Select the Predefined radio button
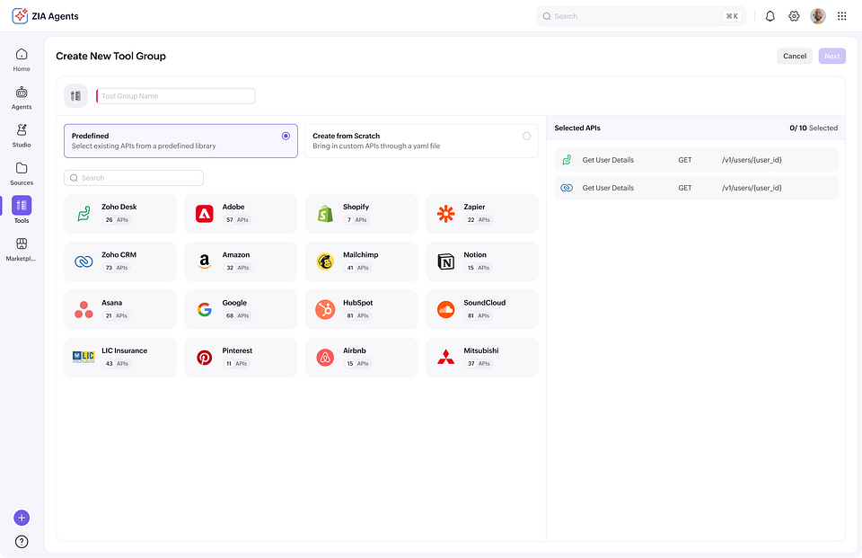862x558 pixels. point(286,136)
